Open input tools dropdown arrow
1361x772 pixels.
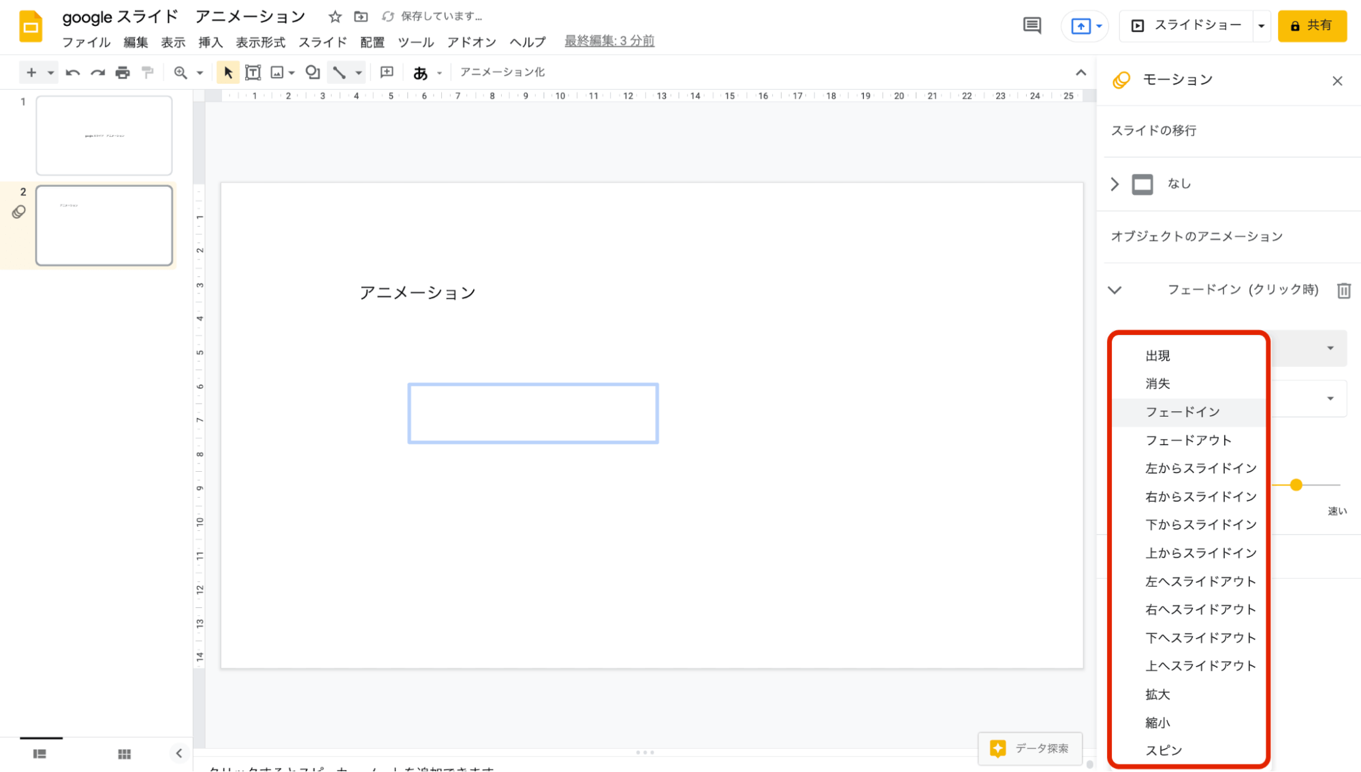pos(439,73)
